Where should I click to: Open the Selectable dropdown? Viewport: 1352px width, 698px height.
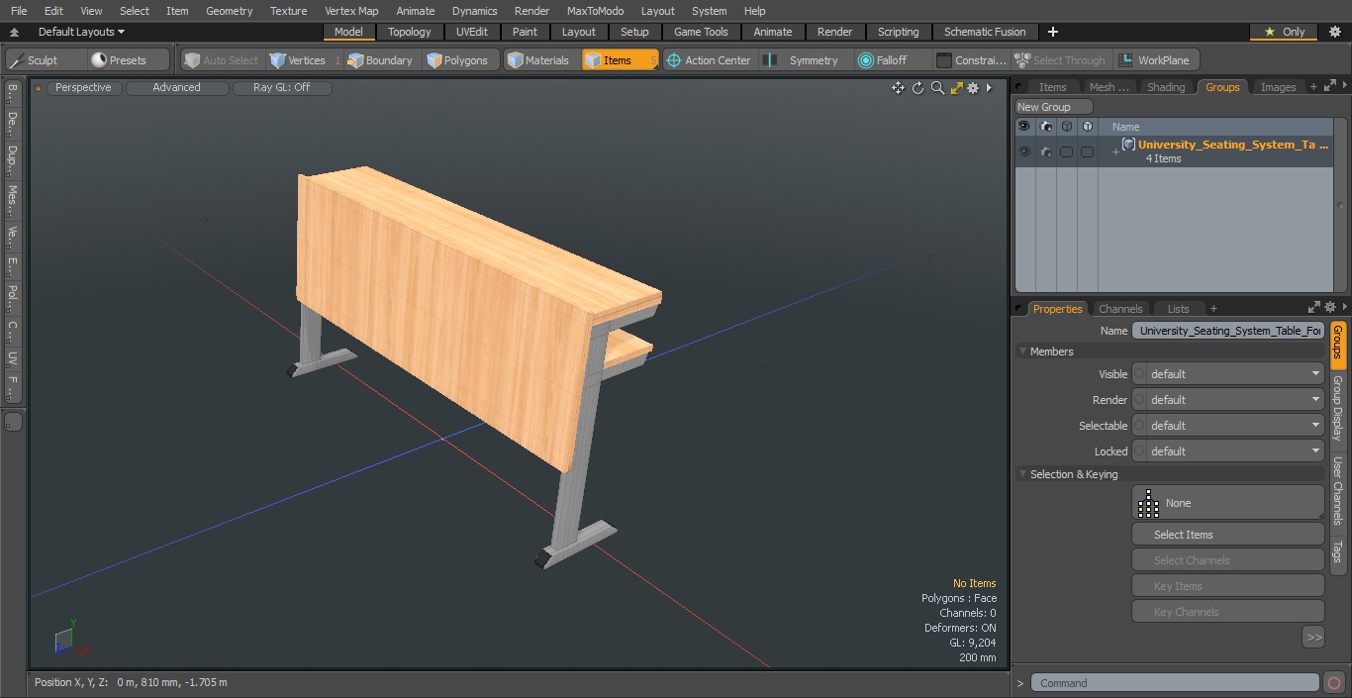click(1227, 426)
